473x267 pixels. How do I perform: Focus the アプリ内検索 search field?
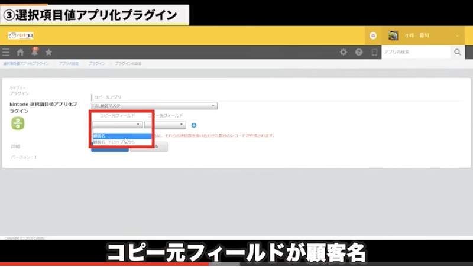[414, 53]
